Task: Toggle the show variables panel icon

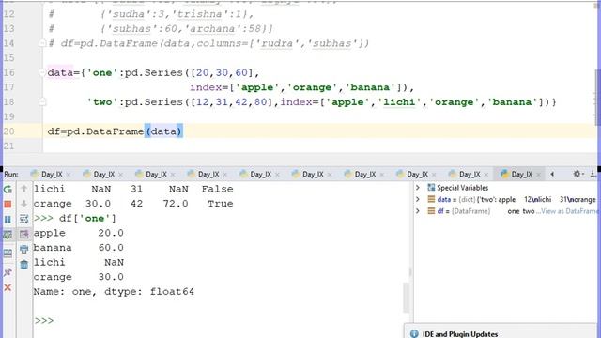Action: pyautogui.click(x=8, y=253)
